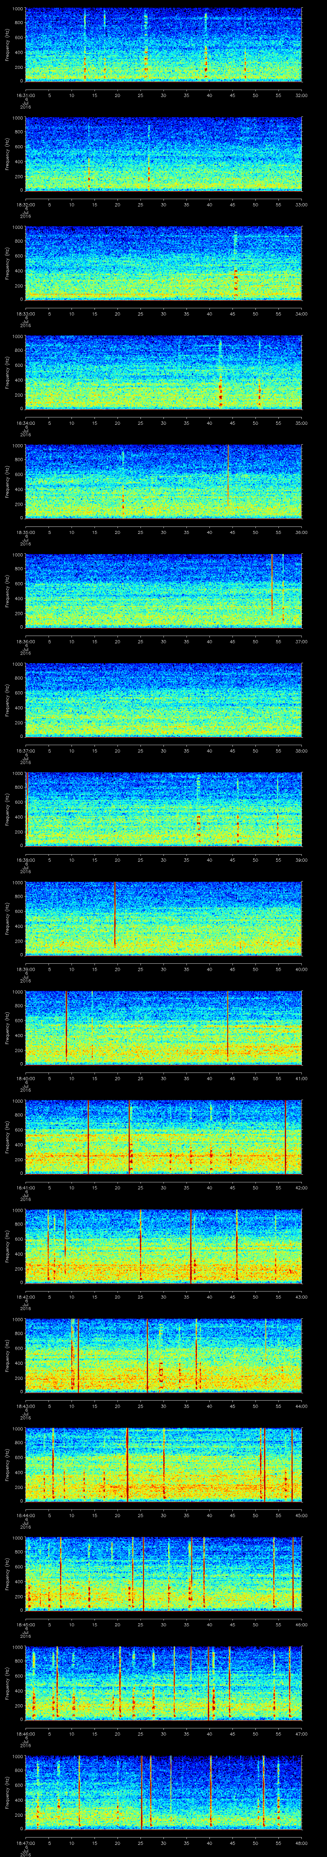Select the spectrogram panel beginning at 18:35:00

click(x=164, y=482)
